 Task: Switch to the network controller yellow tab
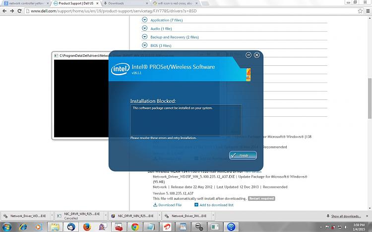pyautogui.click(x=26, y=3)
